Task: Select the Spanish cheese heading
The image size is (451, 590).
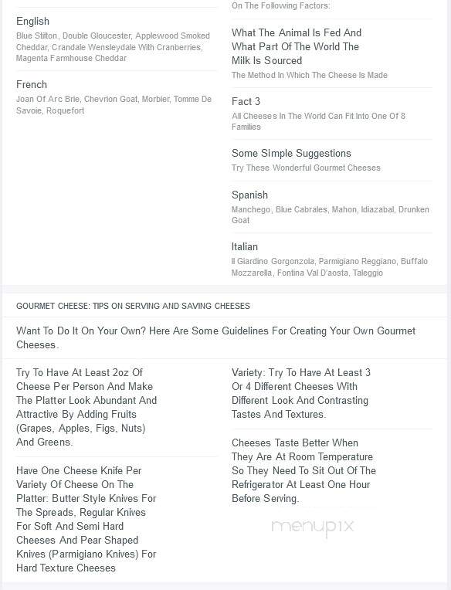Action: pos(249,195)
